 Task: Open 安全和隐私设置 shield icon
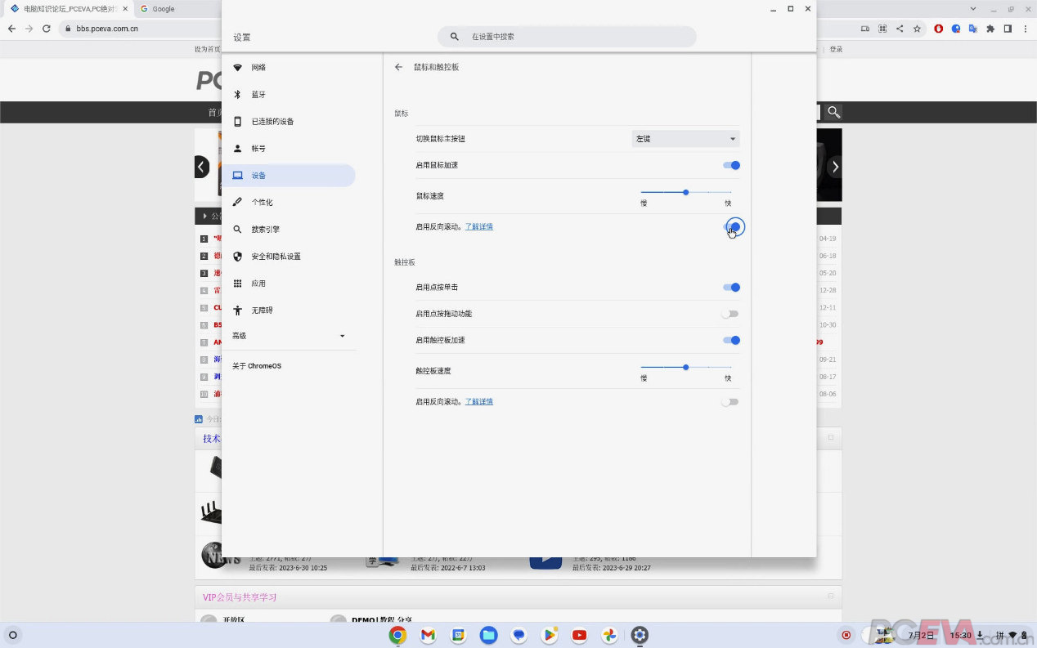237,256
